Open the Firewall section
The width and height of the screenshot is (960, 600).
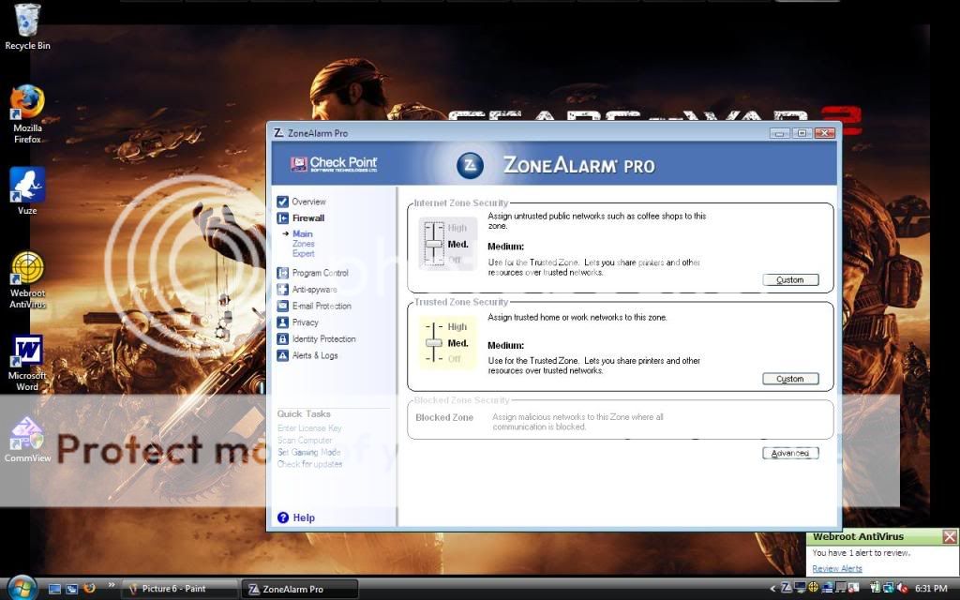point(308,217)
